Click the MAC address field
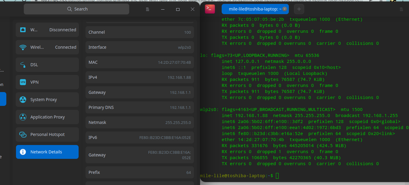Viewport: 409px width, 185px height. [139, 62]
